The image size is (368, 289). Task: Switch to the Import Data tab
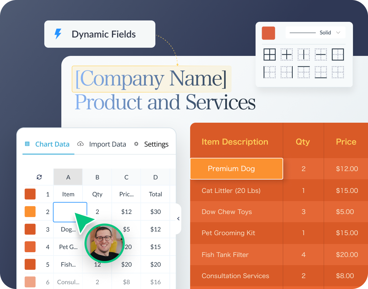[107, 144]
